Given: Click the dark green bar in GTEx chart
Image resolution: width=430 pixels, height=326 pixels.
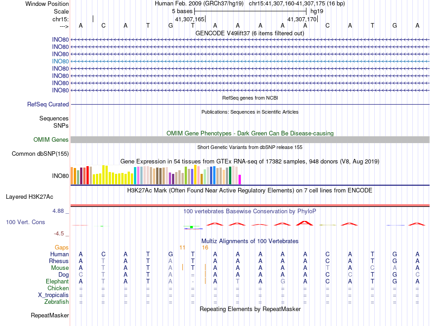Looking at the screenshot, I should (x=230, y=176).
